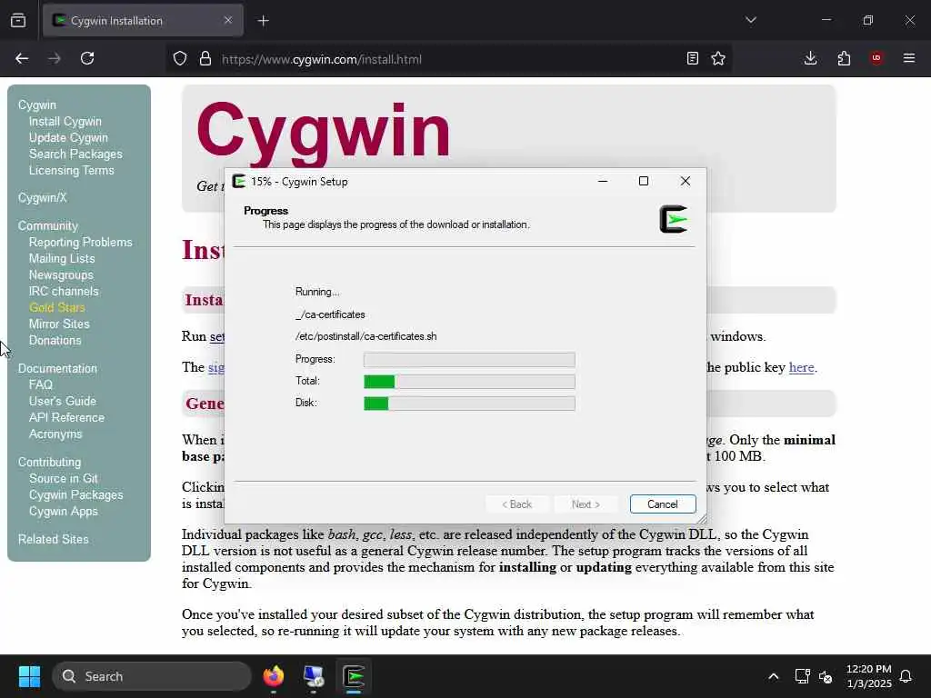Open the notifications bell icon
Screen dimensions: 931x698
906,676
